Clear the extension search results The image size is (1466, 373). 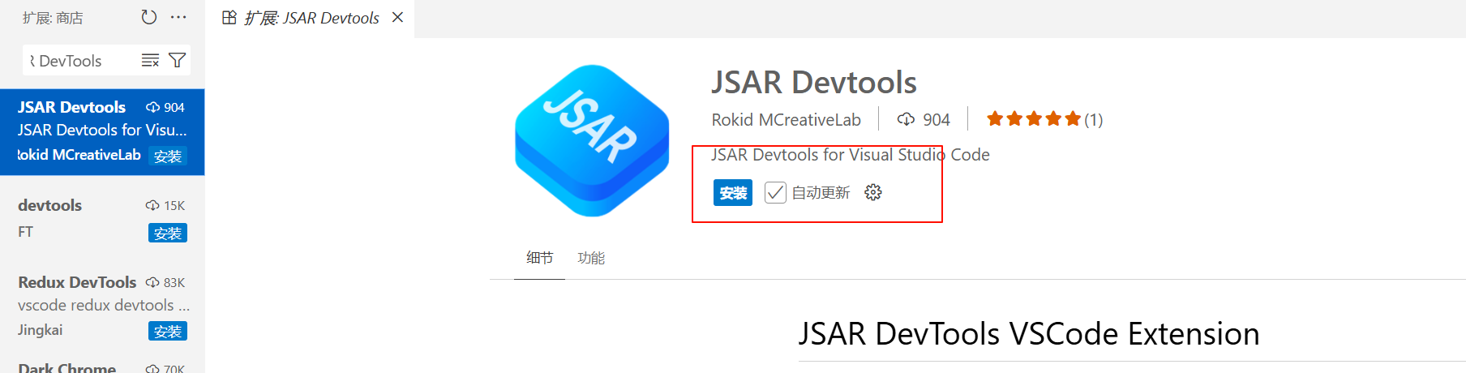150,60
